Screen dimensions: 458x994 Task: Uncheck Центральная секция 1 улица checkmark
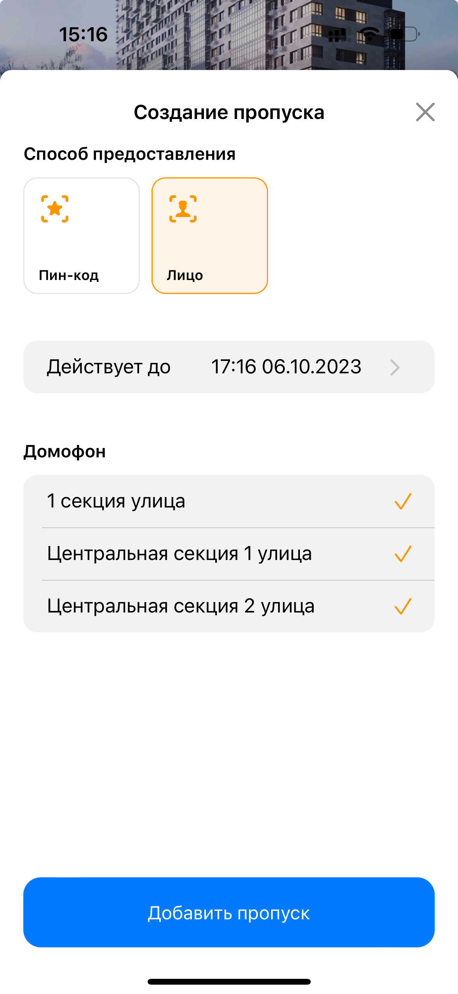[x=403, y=554]
